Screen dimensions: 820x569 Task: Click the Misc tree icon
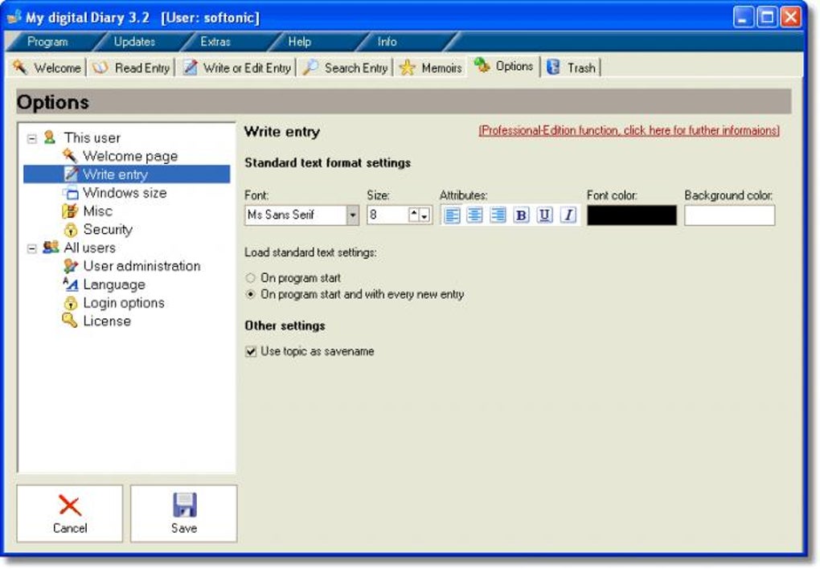(x=70, y=211)
